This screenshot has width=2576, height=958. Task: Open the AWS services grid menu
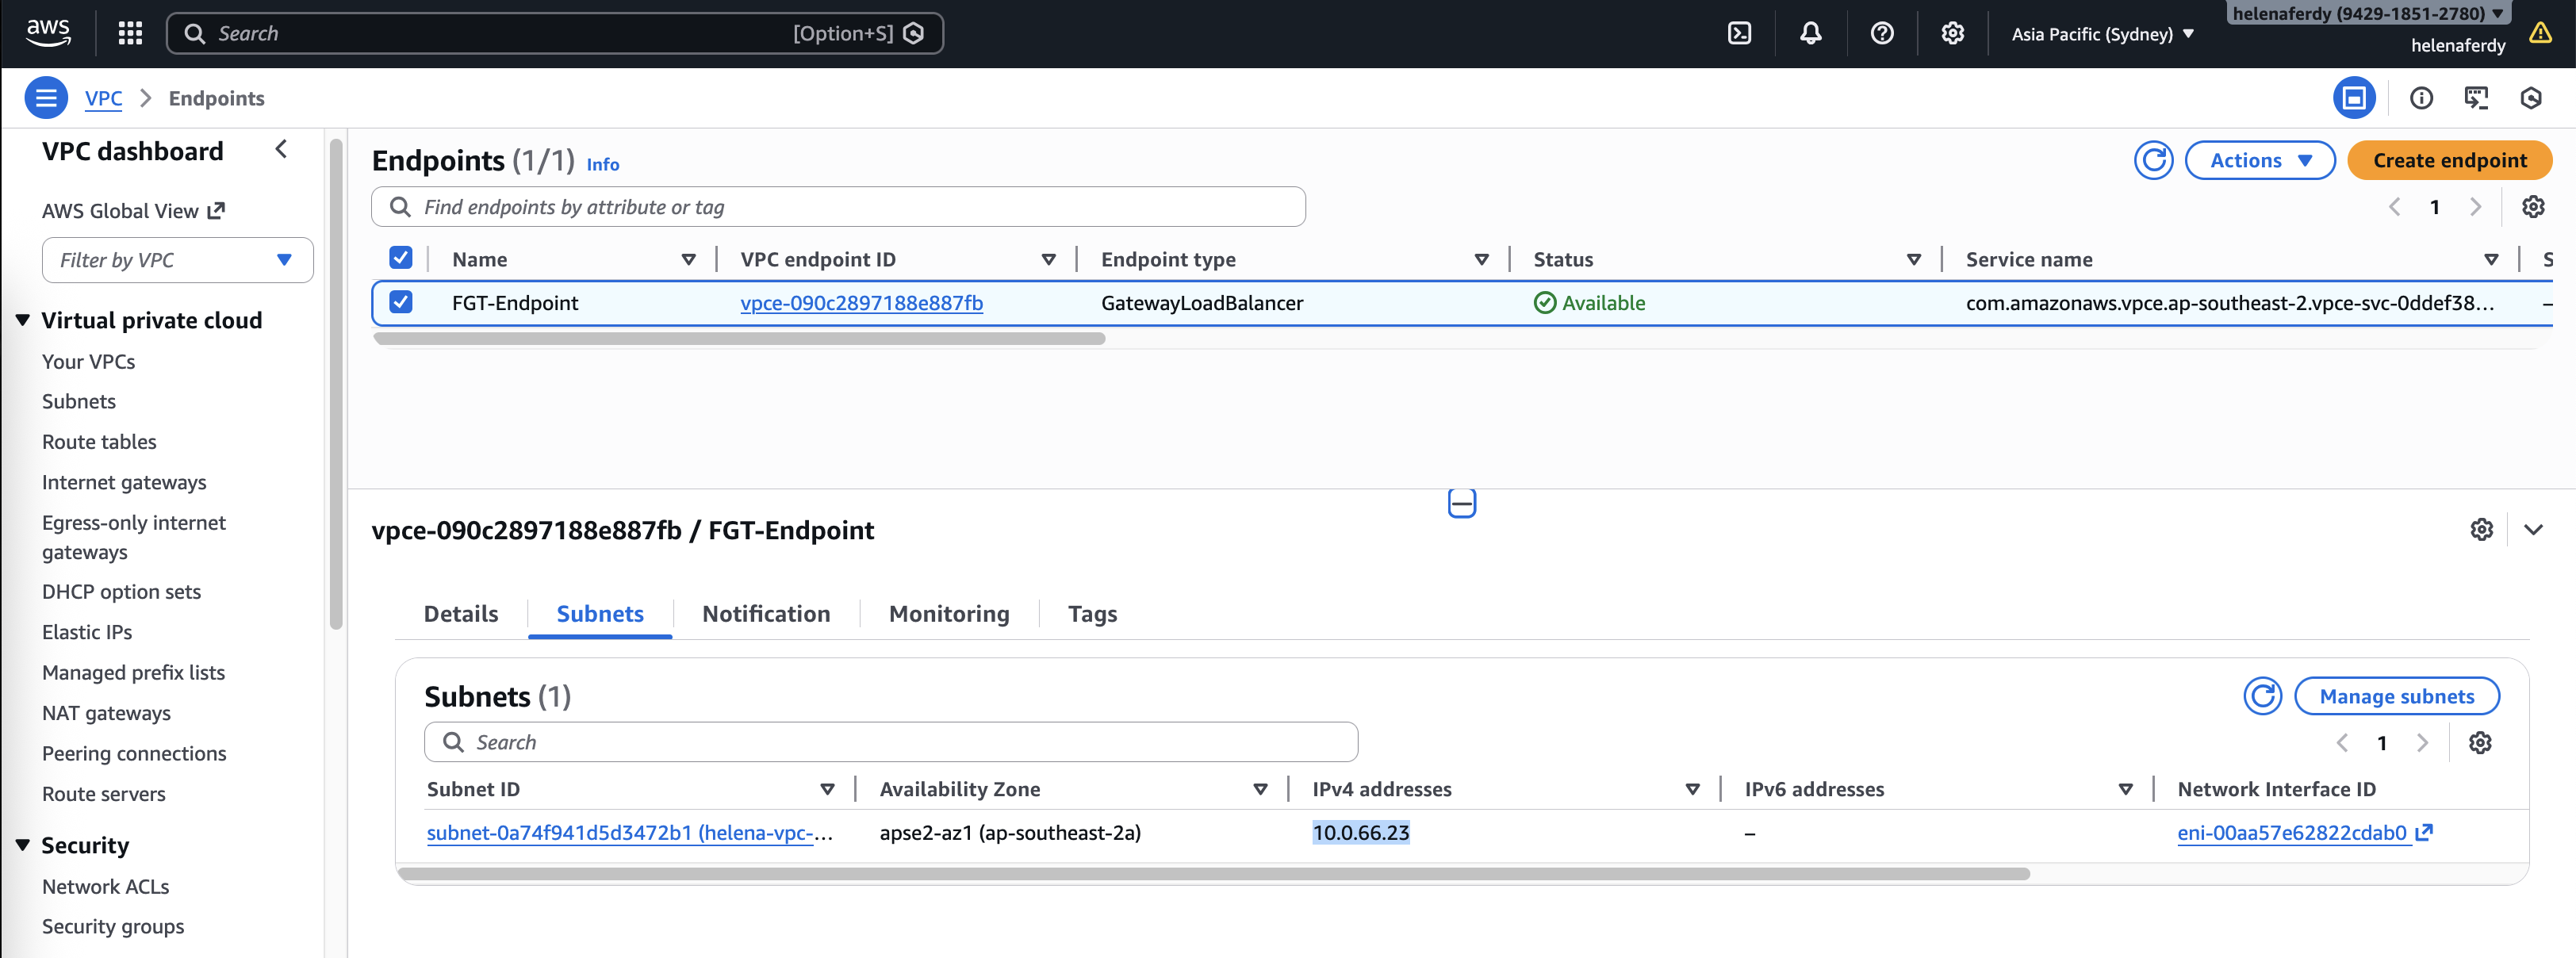tap(130, 33)
